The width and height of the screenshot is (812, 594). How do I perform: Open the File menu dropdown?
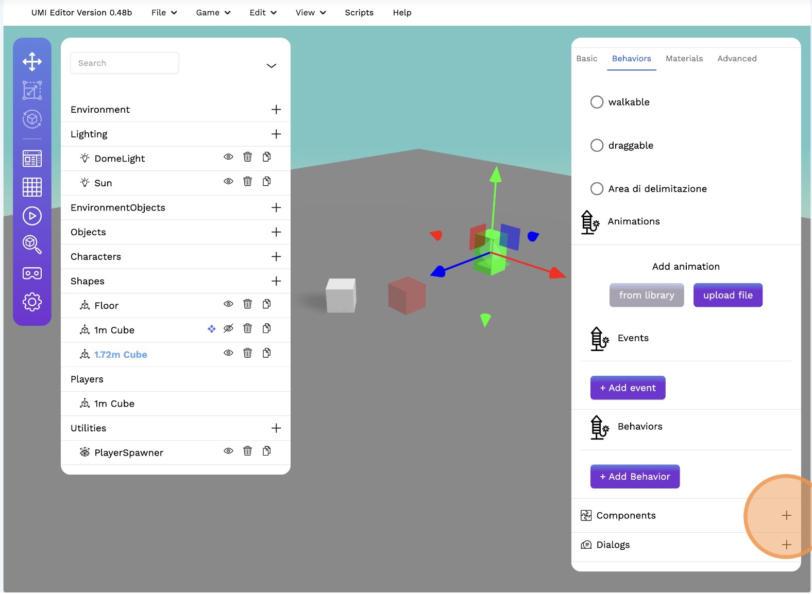click(164, 13)
